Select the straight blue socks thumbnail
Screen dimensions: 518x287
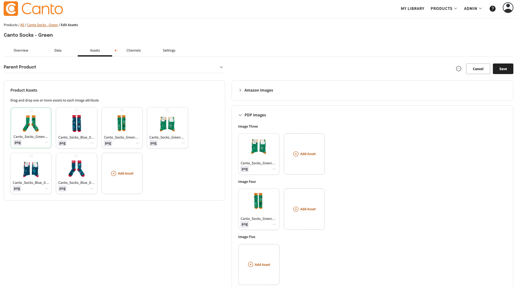point(76,123)
